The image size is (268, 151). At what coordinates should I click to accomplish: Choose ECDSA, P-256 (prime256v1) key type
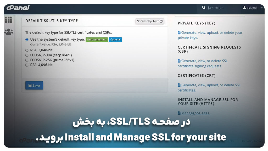click(x=27, y=60)
